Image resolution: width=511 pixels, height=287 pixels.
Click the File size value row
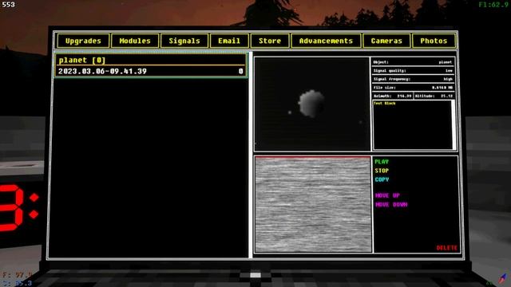pos(413,88)
